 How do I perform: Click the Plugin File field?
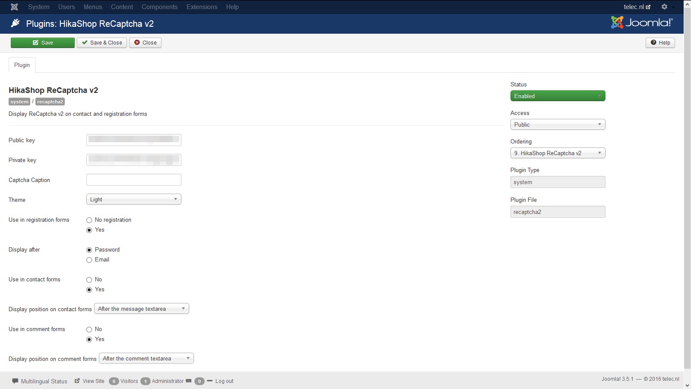pyautogui.click(x=558, y=212)
